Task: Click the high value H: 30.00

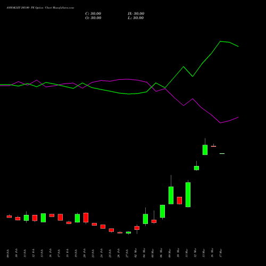Action: pos(136,14)
